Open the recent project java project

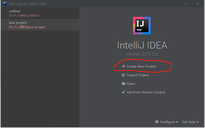pyautogui.click(x=40, y=25)
